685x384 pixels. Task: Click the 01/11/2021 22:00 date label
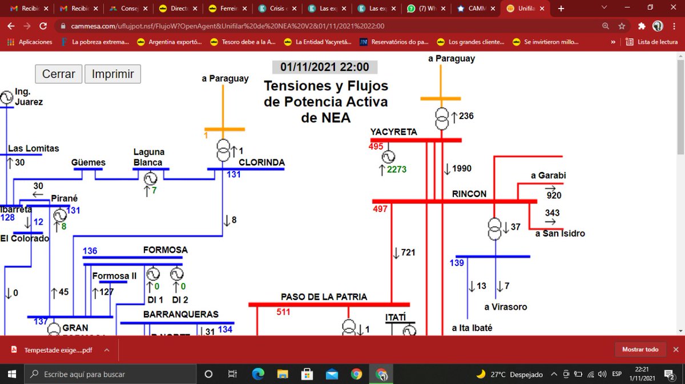[325, 67]
